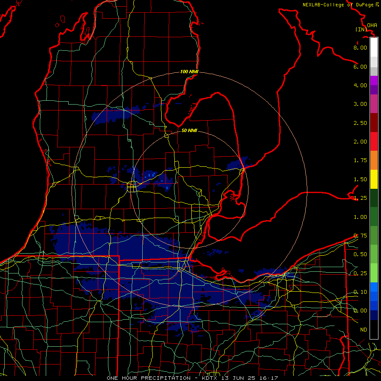
Task: Click the (IN) units label
Action: pyautogui.click(x=361, y=29)
